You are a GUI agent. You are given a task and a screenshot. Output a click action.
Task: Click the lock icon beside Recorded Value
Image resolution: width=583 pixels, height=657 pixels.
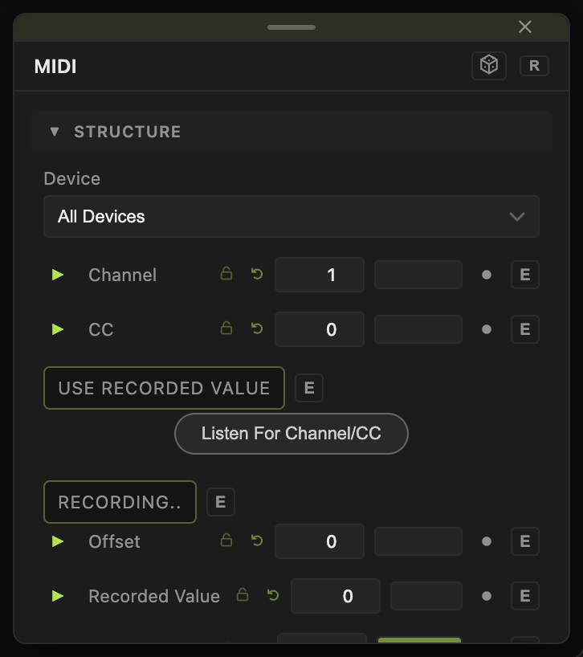click(x=243, y=594)
